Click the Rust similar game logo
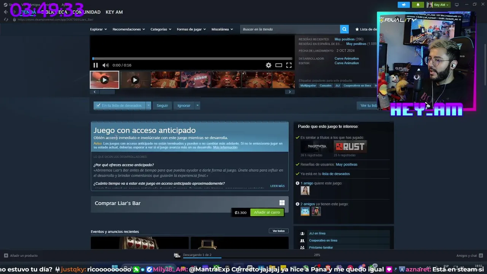The height and width of the screenshot is (274, 487). click(x=350, y=147)
